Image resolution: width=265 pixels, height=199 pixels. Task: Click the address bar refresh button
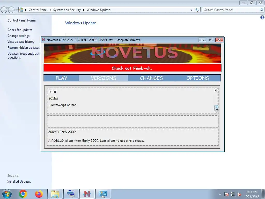click(x=197, y=10)
